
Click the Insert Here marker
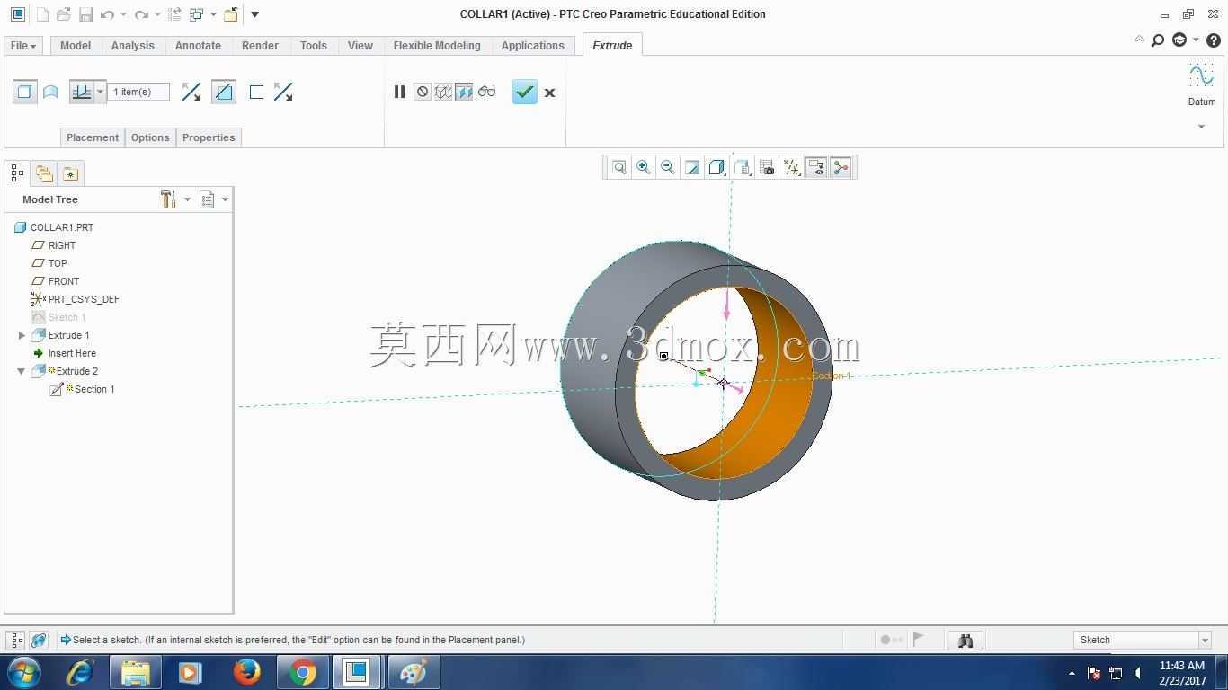[64, 353]
